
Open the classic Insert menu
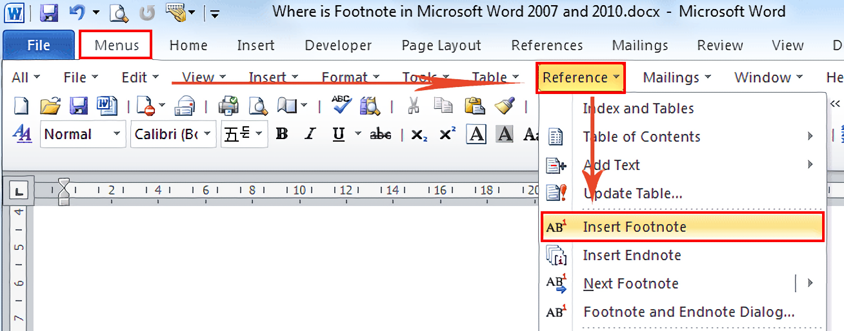pos(274,77)
